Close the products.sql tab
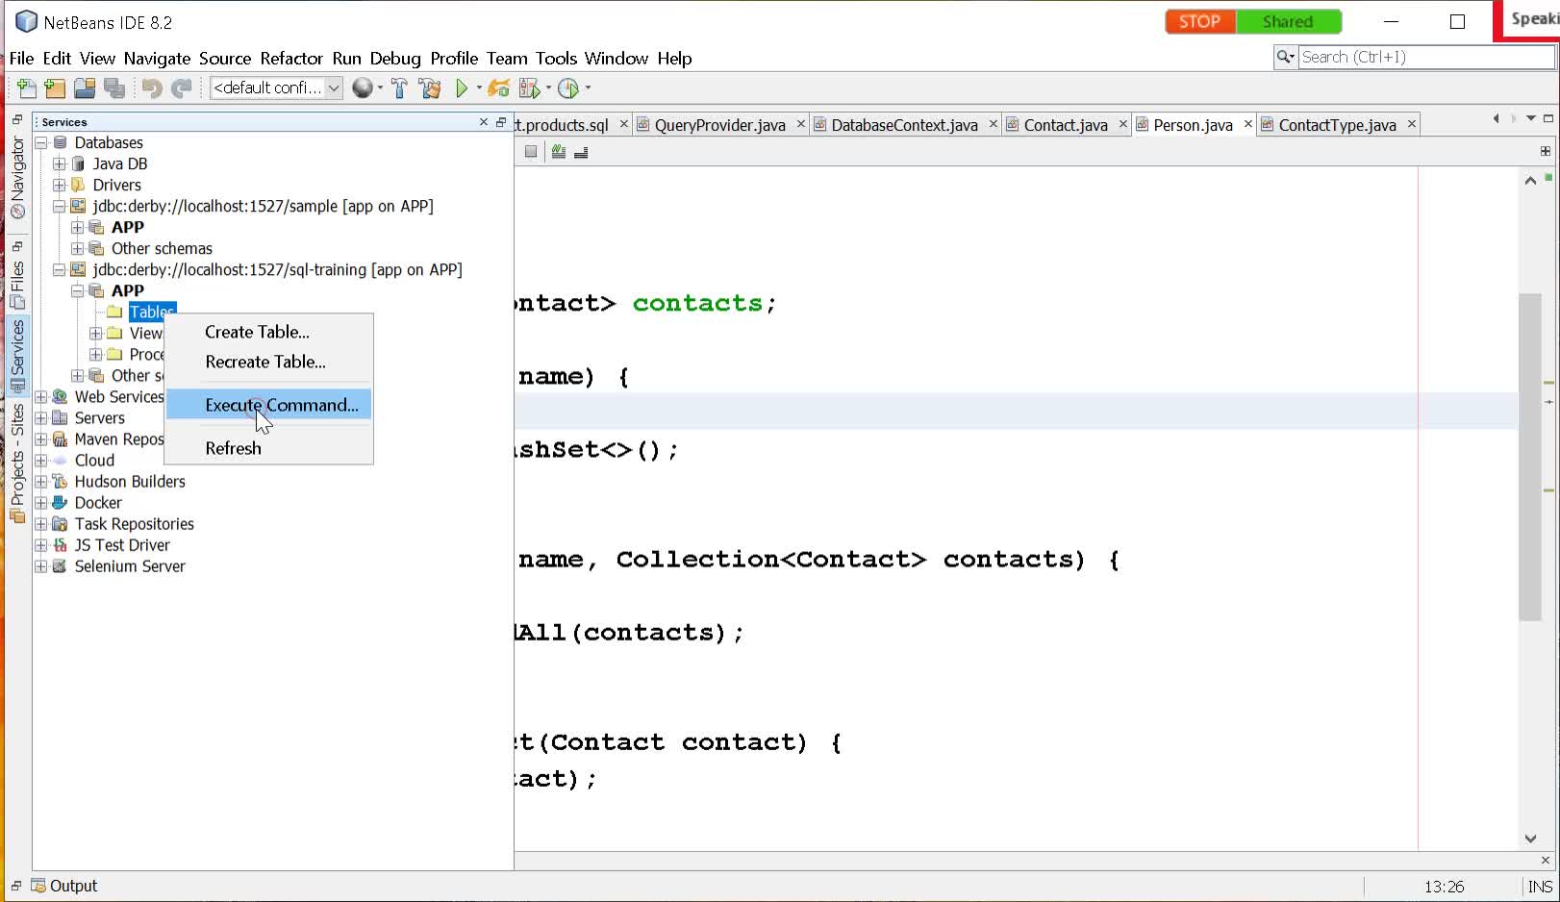 623,124
